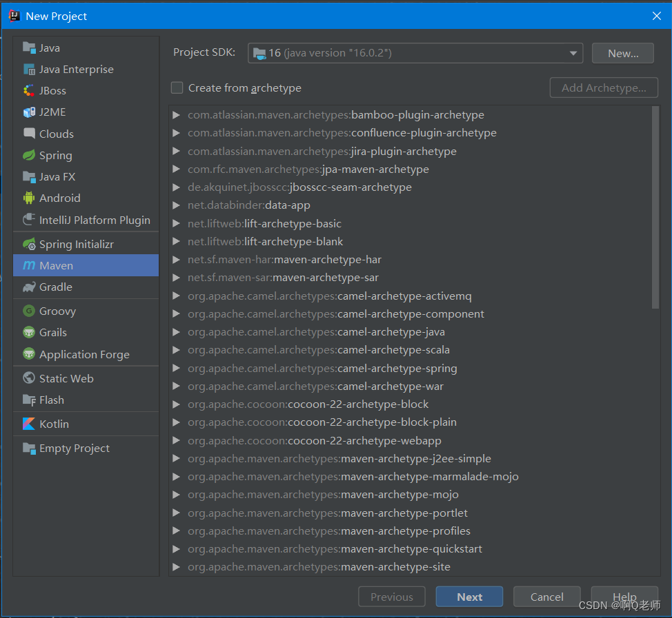
Task: Select cocoon-22-archetype-block-plain row
Action: click(411, 422)
